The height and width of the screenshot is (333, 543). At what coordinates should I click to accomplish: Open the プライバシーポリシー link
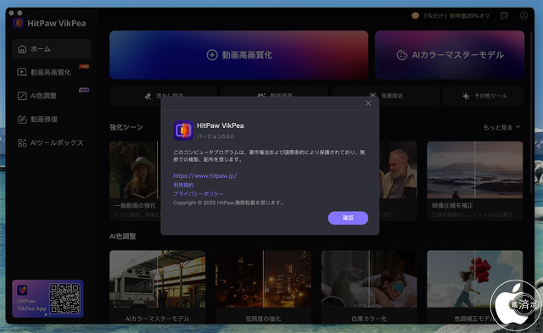tap(198, 194)
